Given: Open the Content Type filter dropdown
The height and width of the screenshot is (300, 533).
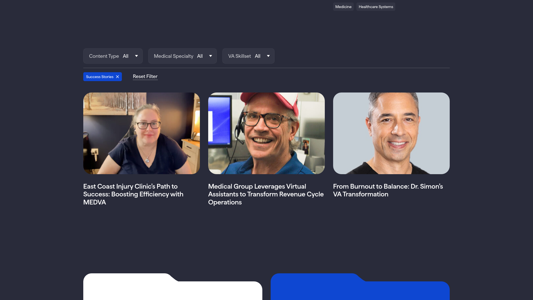Looking at the screenshot, I should click(113, 56).
